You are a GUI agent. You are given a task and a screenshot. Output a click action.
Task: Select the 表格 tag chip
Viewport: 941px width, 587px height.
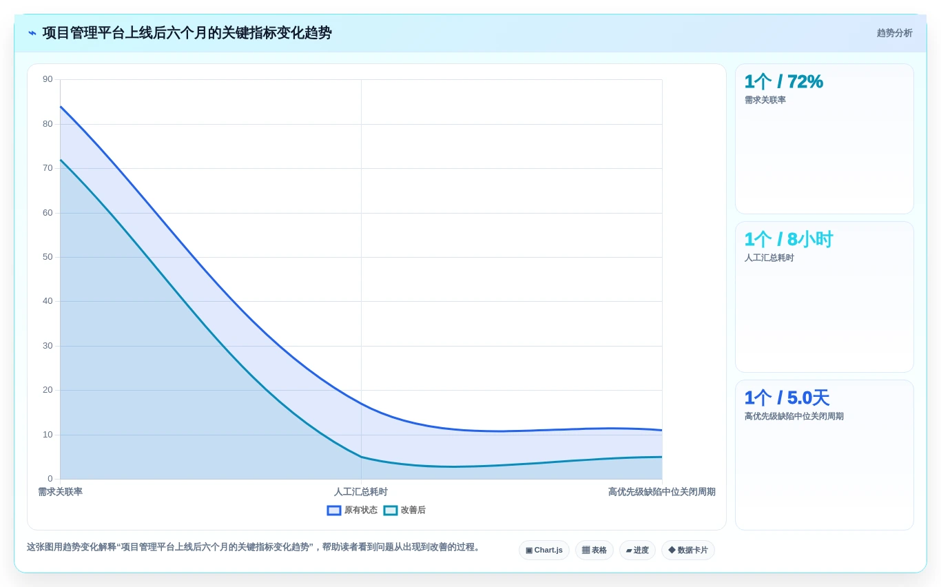pos(594,550)
